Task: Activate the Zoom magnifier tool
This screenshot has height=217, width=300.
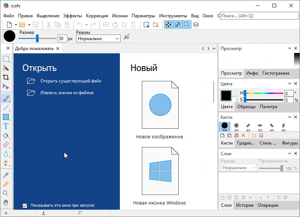Action: pos(6,193)
